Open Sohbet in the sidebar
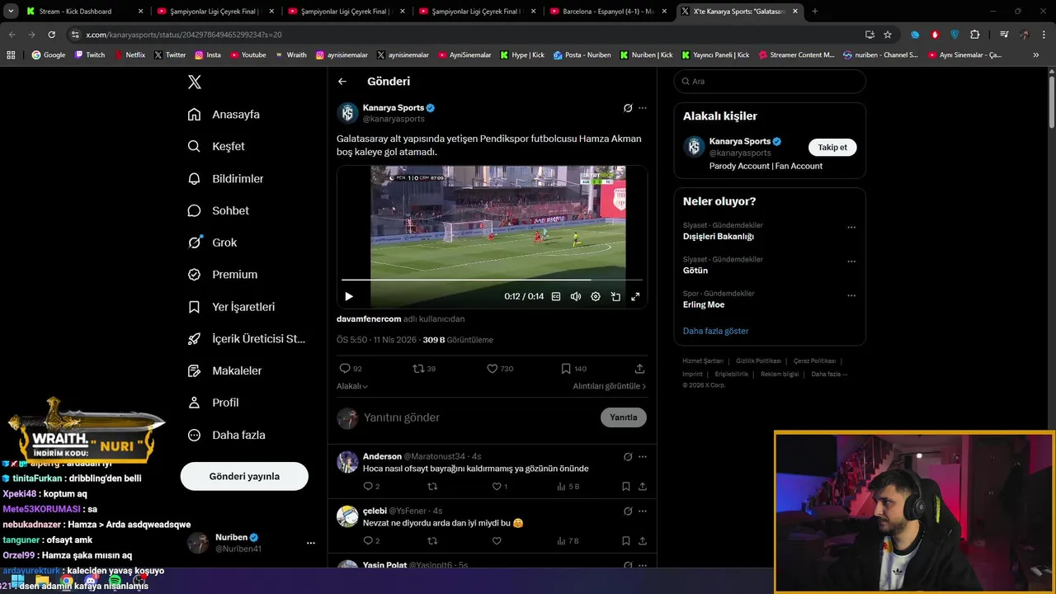Image resolution: width=1056 pixels, height=594 pixels. click(218, 210)
